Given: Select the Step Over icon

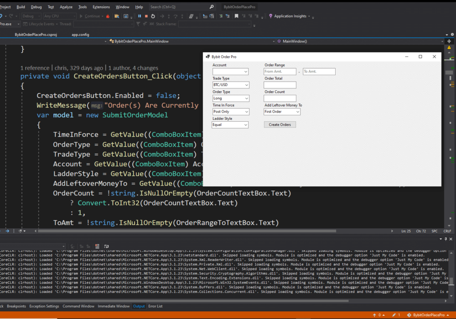Looking at the screenshot, I should point(176,16).
